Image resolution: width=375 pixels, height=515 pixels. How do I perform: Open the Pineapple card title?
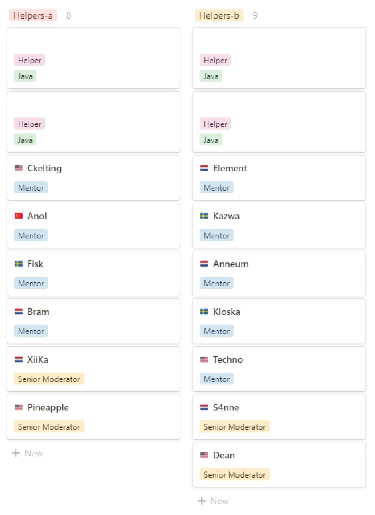[x=48, y=407]
